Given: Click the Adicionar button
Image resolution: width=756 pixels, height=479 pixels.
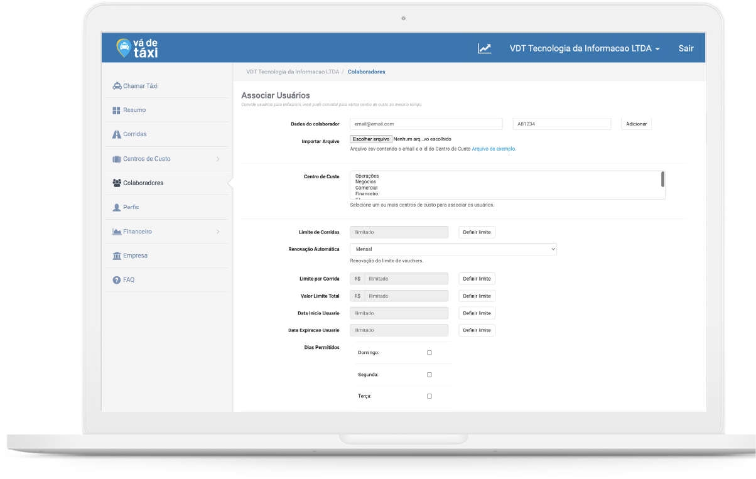Looking at the screenshot, I should tap(637, 124).
